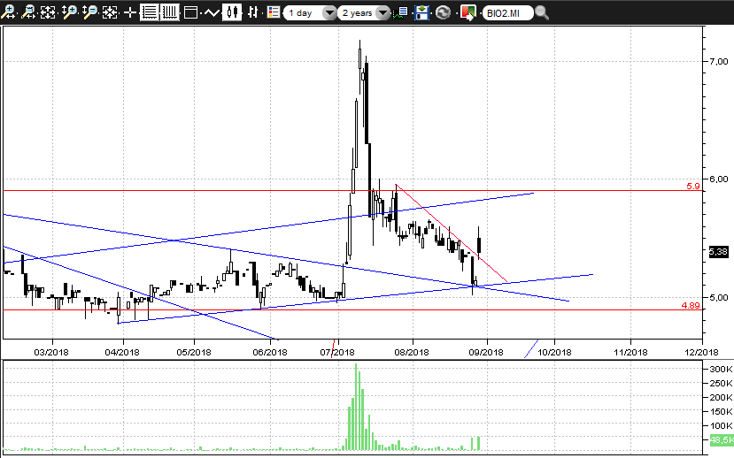The height and width of the screenshot is (458, 734).
Task: Click the search magnifier next to symbol
Action: tap(542, 12)
